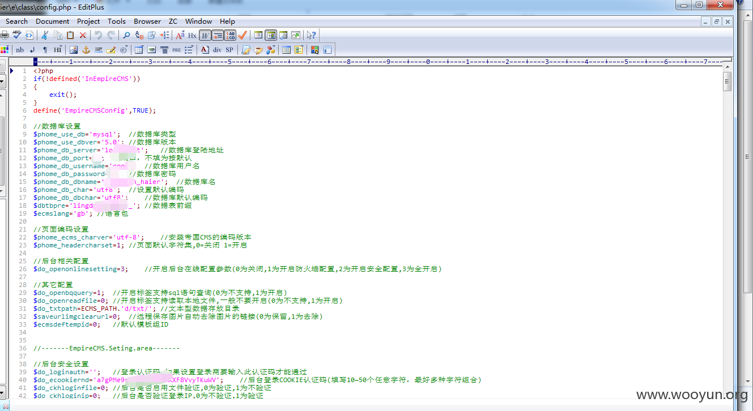Click the Paste clipboard icon
This screenshot has height=411, width=753.
70,35
